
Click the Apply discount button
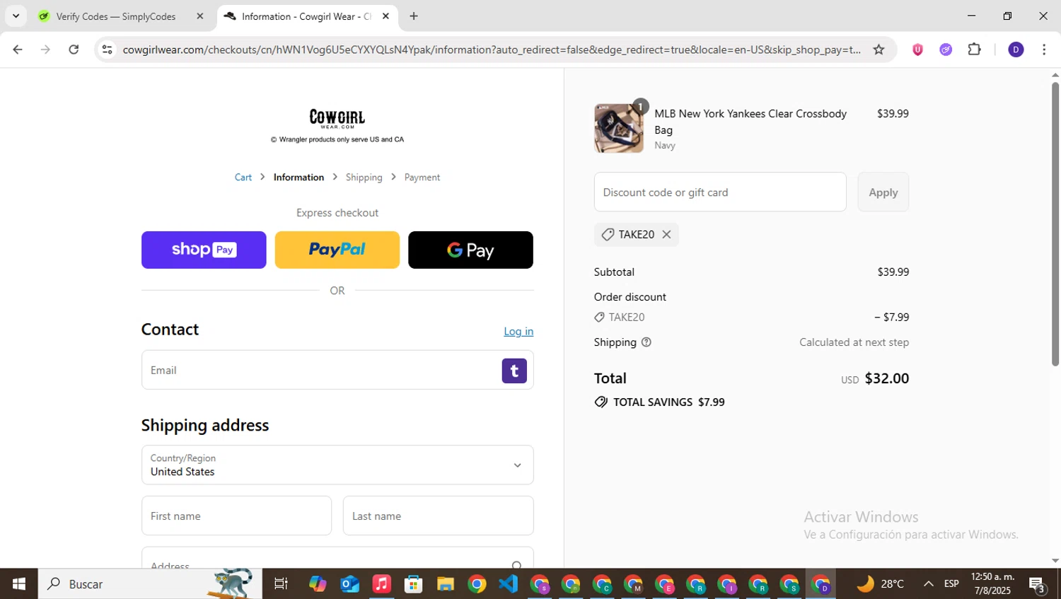[x=883, y=192]
